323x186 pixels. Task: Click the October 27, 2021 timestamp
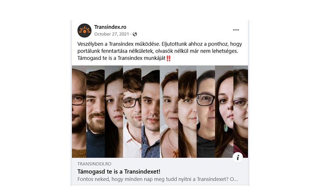(x=112, y=34)
